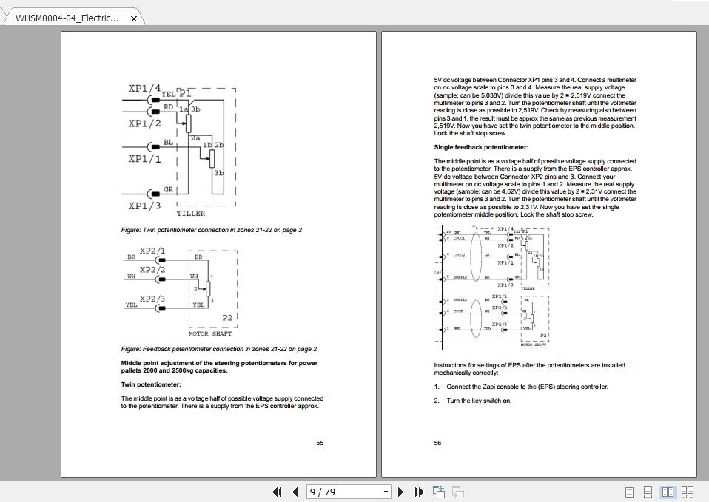The width and height of the screenshot is (709, 502).
Task: Open the page number dropdown
Action: [x=385, y=491]
